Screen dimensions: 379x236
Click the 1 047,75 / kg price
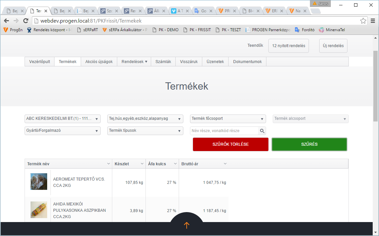pyautogui.click(x=215, y=183)
